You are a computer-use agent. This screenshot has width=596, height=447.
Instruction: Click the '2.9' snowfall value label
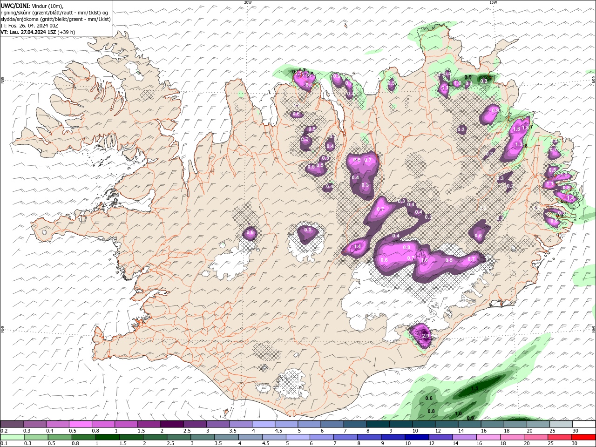pyautogui.click(x=425, y=336)
